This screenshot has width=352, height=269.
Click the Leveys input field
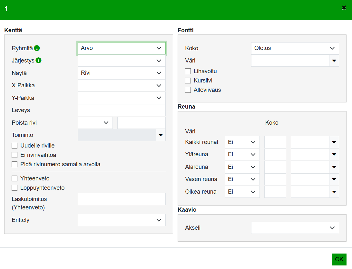coord(122,110)
